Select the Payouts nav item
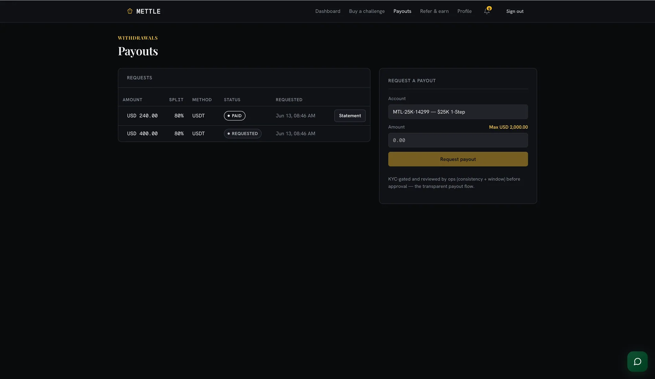This screenshot has height=379, width=655. pyautogui.click(x=402, y=11)
